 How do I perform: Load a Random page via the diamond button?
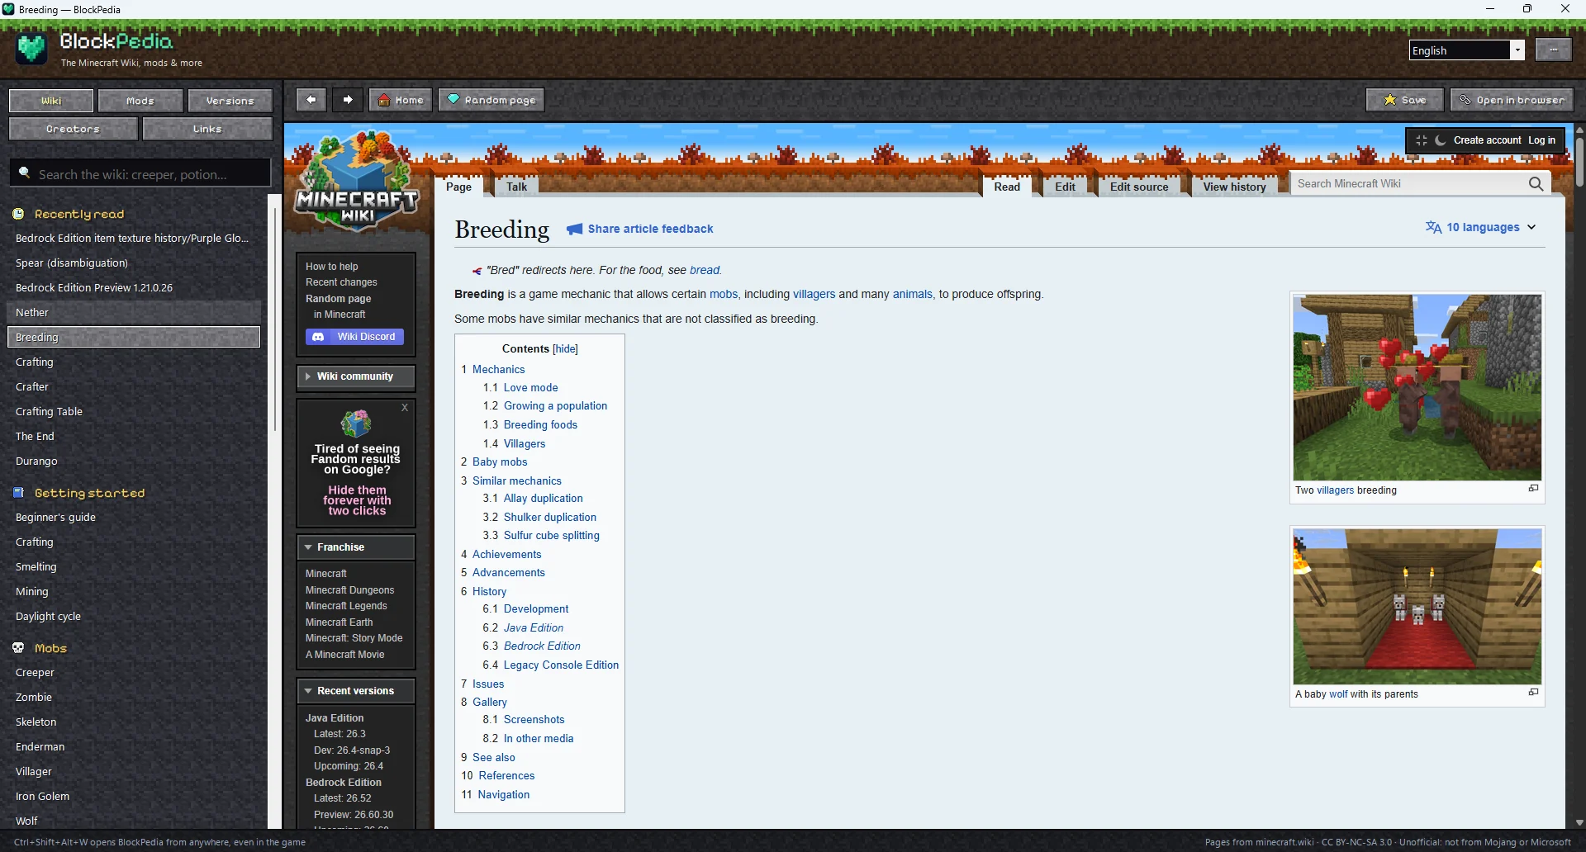click(491, 100)
